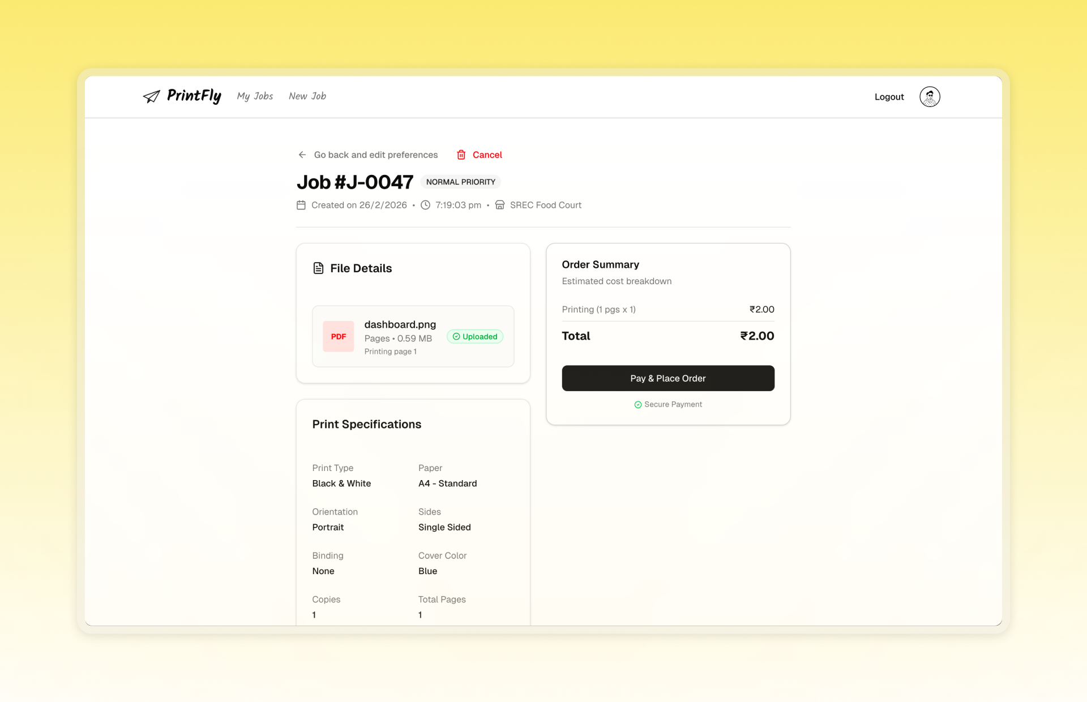Click the PrintFly brand name text
The height and width of the screenshot is (702, 1087).
pos(194,96)
